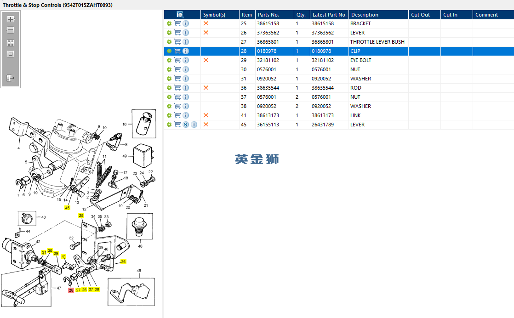Viewport: 514px width, 318px height.
Task: Click the four-squares grid view icon
Action: (11, 43)
